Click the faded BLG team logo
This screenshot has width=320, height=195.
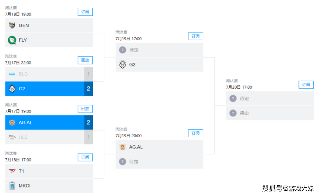click(12, 74)
